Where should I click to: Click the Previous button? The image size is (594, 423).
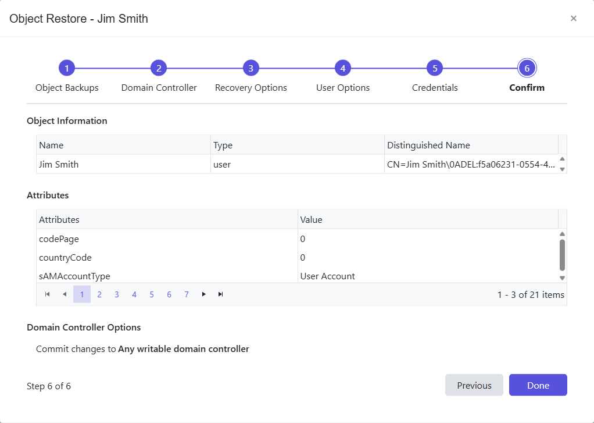474,385
